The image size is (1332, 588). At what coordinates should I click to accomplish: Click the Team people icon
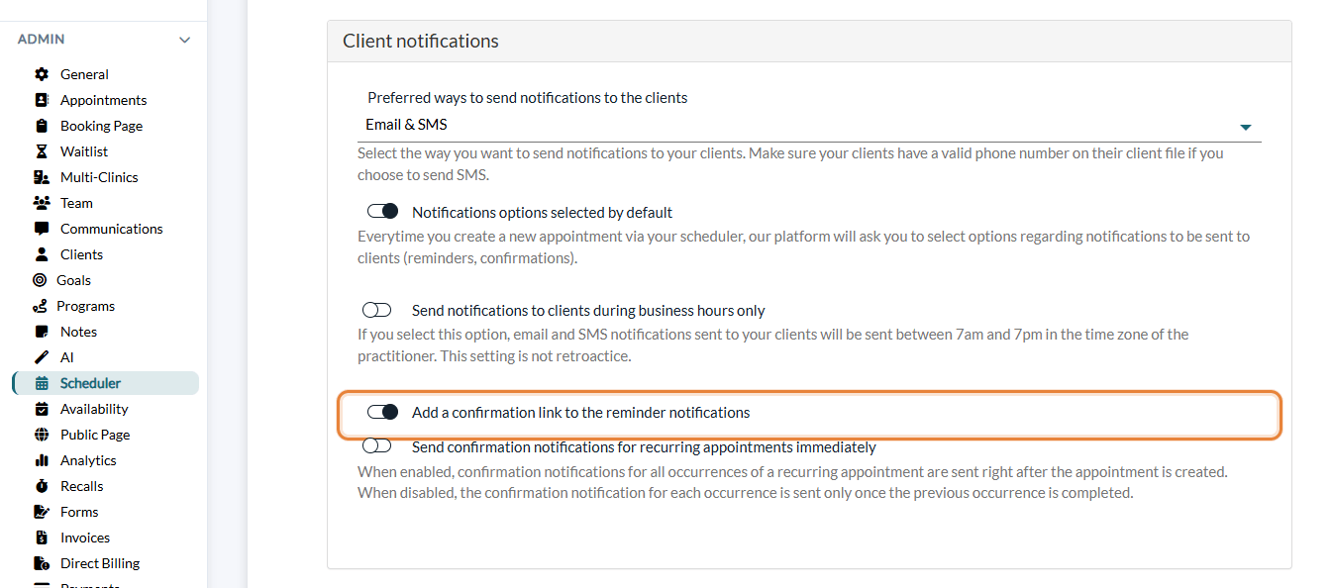pyautogui.click(x=42, y=203)
